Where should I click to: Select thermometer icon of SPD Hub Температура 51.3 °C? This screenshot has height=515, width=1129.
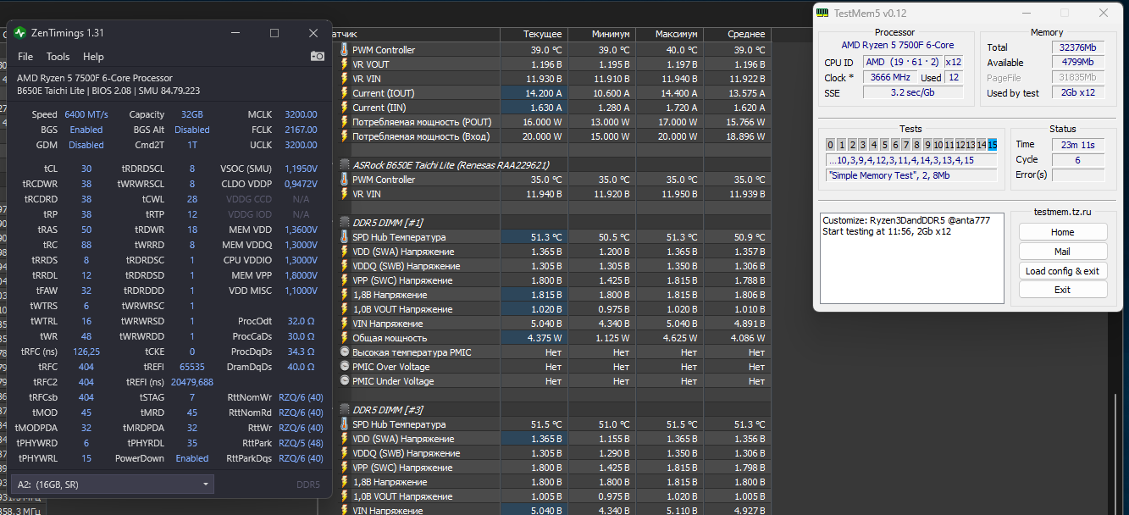pos(344,237)
